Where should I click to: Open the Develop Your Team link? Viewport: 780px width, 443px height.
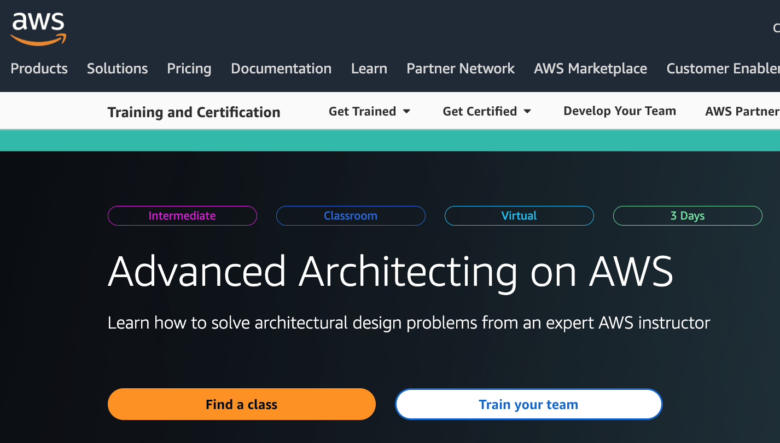(620, 111)
